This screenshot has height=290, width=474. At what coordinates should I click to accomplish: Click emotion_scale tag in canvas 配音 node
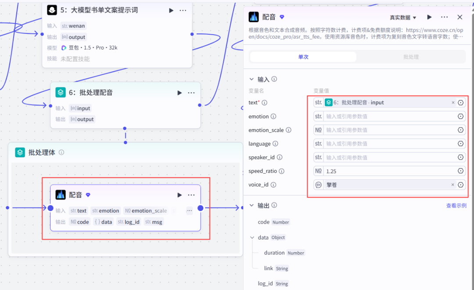pos(146,210)
